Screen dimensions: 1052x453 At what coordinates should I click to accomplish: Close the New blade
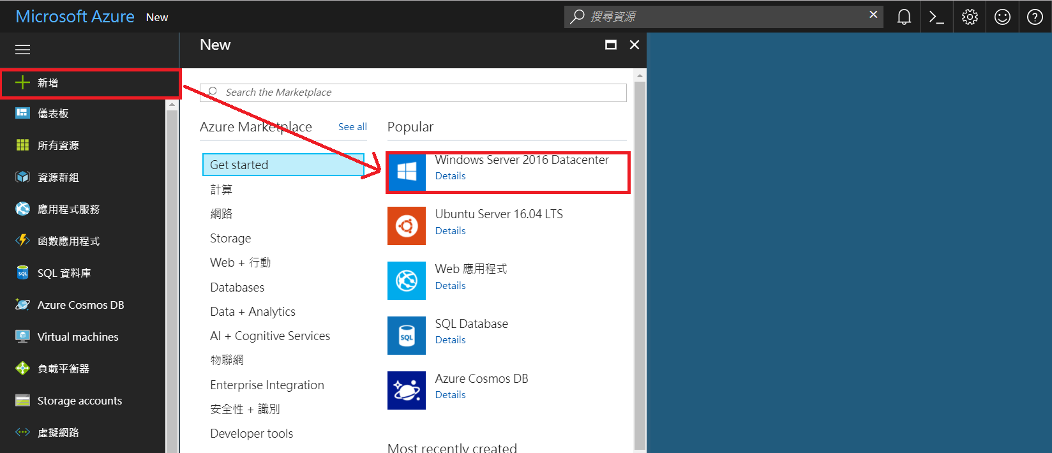pos(635,45)
